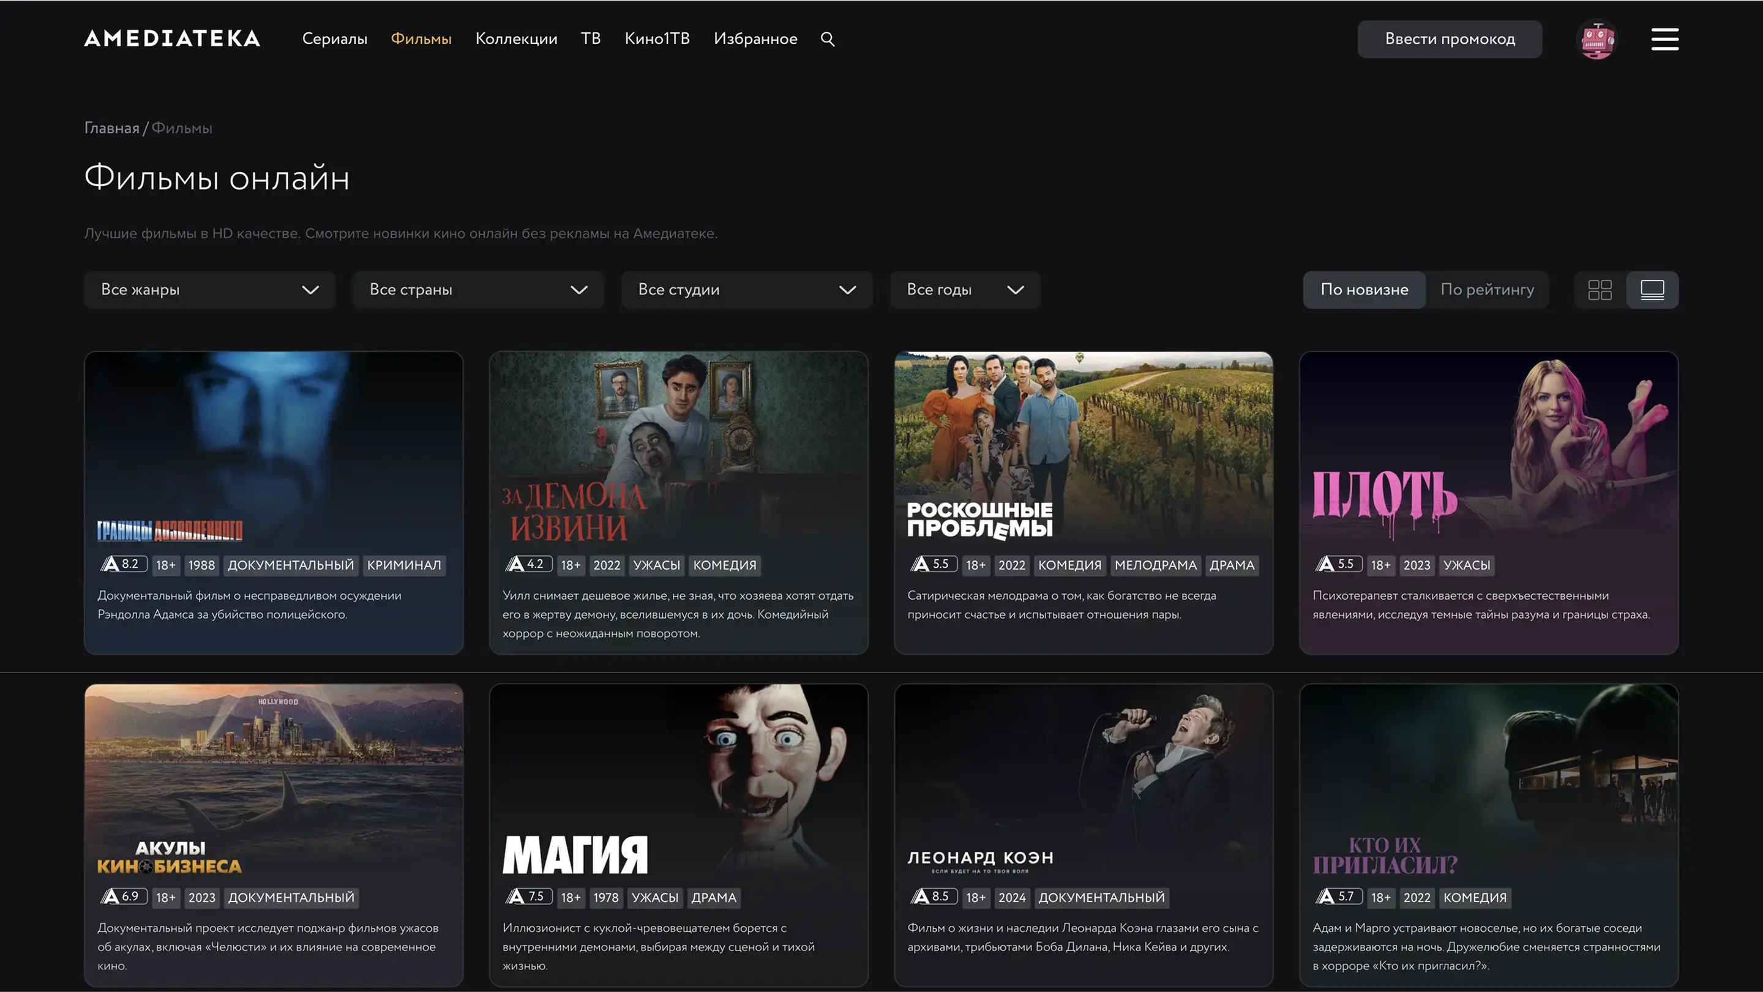Click the robot profile avatar
Viewport: 1763px width, 992px height.
point(1596,39)
